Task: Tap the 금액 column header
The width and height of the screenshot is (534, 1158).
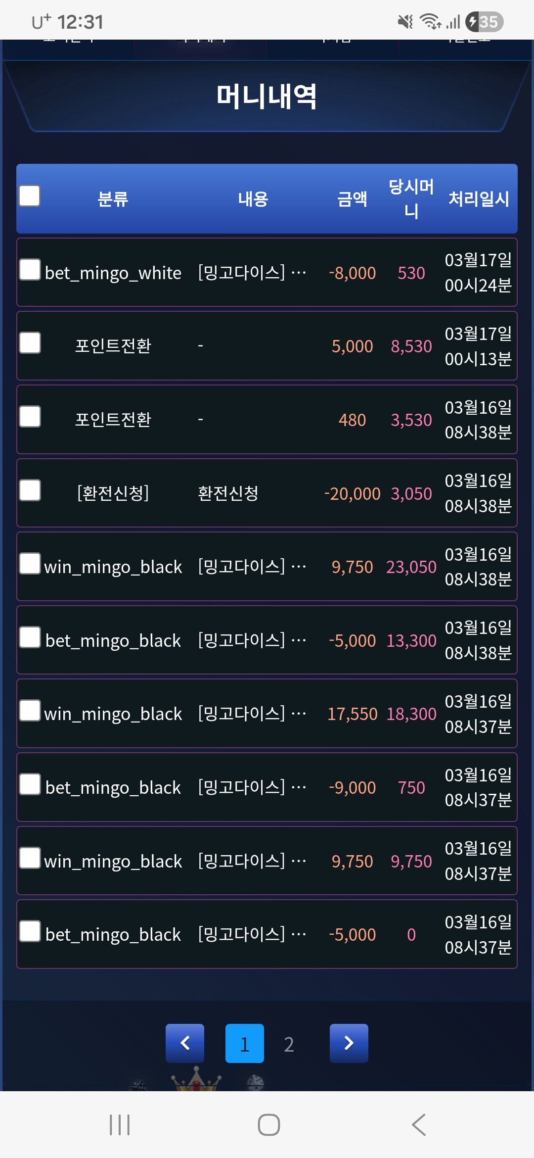Action: (x=352, y=199)
